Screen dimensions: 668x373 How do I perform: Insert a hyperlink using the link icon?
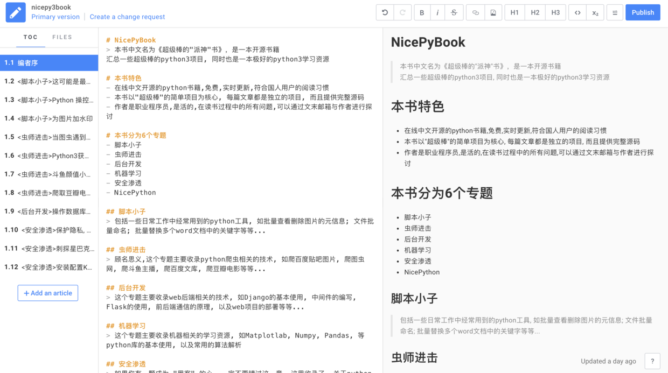click(x=475, y=12)
